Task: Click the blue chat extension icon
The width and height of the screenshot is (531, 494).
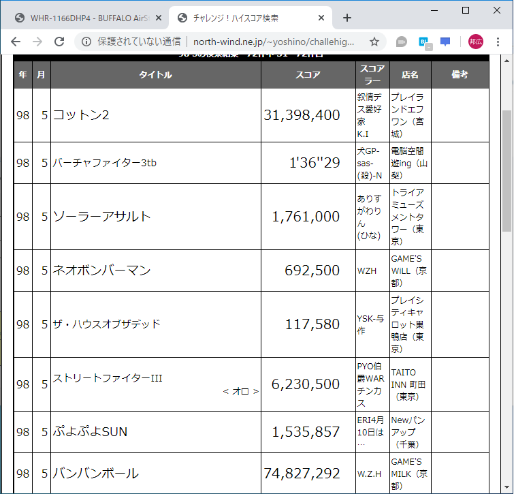Action: [445, 42]
